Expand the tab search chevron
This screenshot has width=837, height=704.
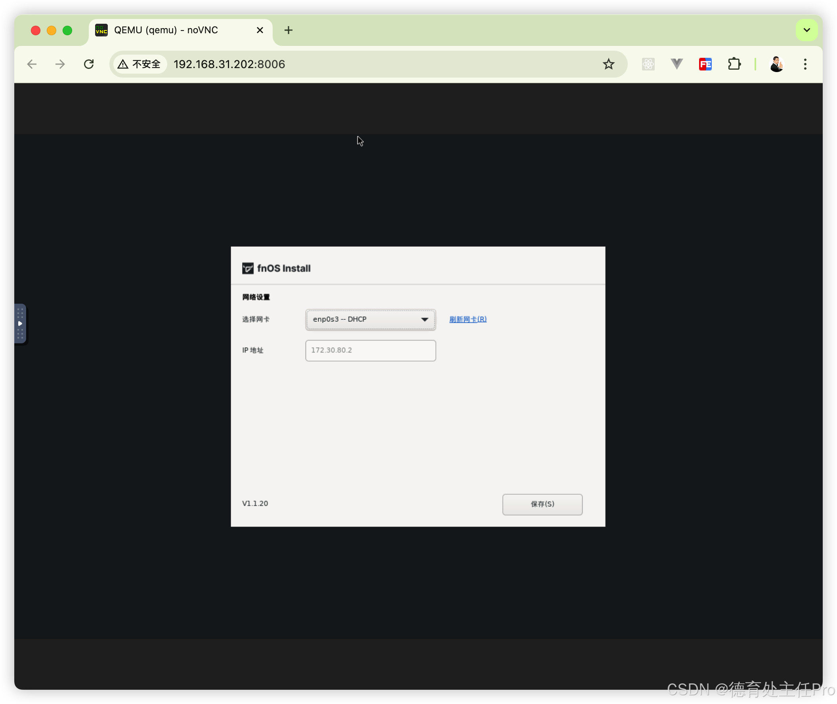click(x=806, y=30)
